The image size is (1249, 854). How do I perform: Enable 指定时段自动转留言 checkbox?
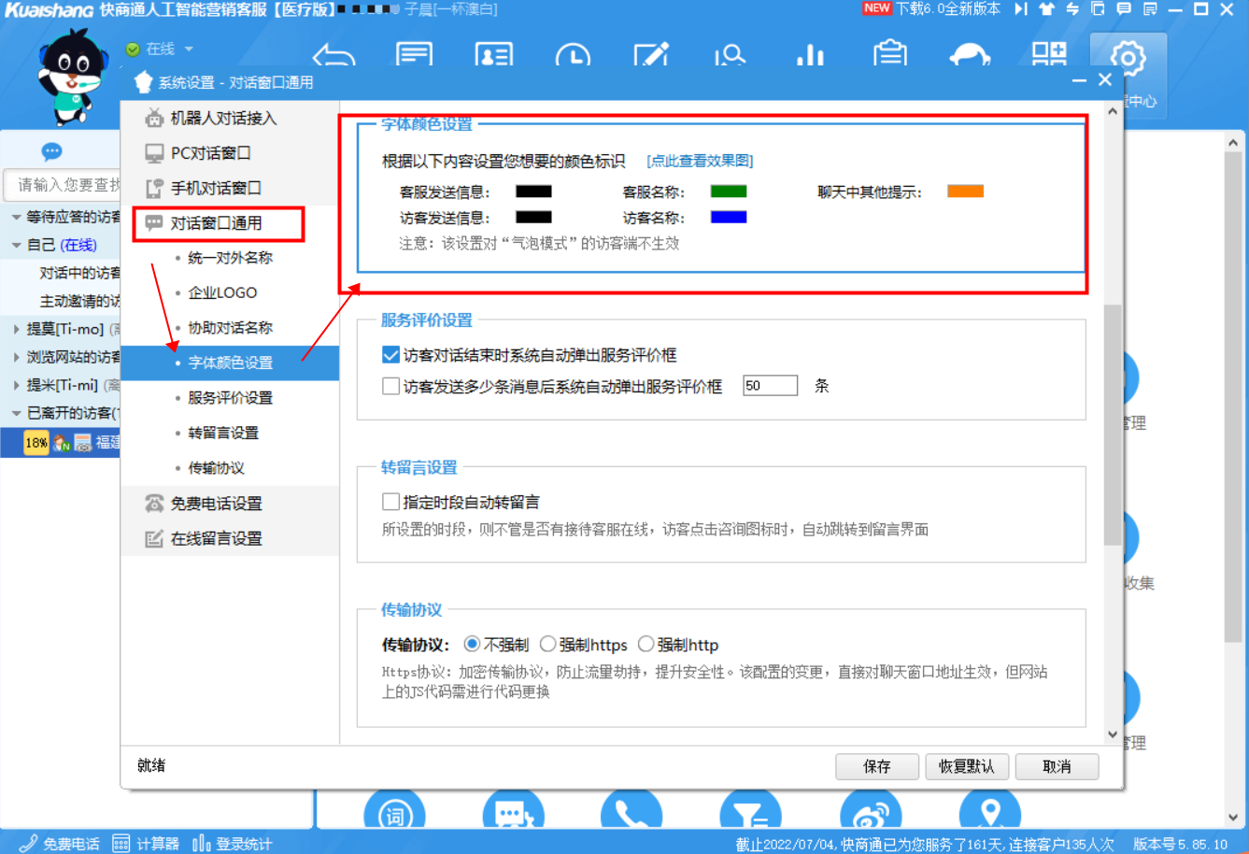391,502
